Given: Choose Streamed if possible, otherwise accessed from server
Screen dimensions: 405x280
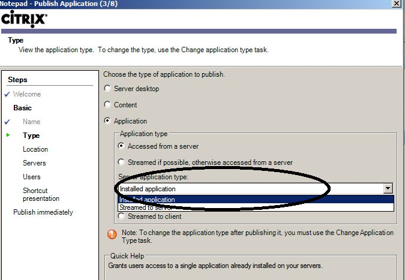Looking at the screenshot, I should point(121,162).
